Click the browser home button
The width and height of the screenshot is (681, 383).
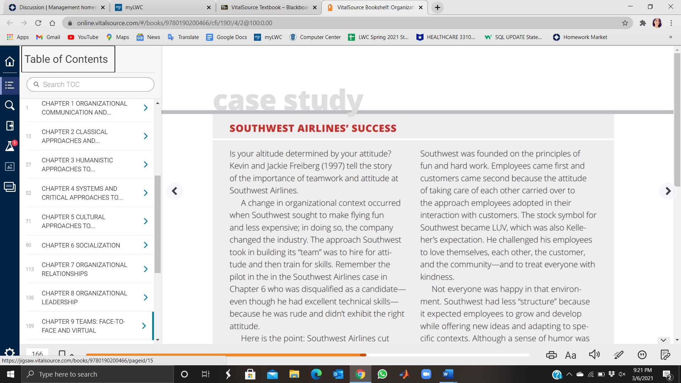click(x=52, y=23)
